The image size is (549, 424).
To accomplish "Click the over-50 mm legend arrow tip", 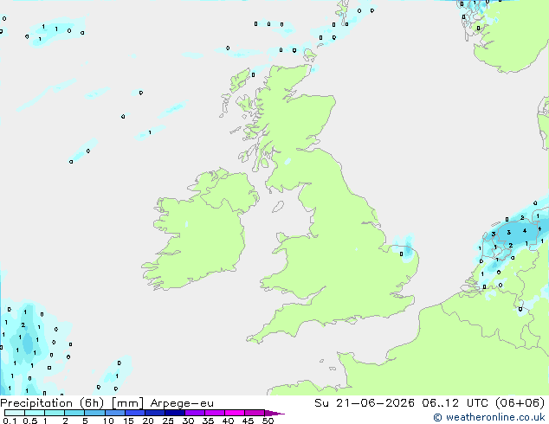I will [274, 413].
